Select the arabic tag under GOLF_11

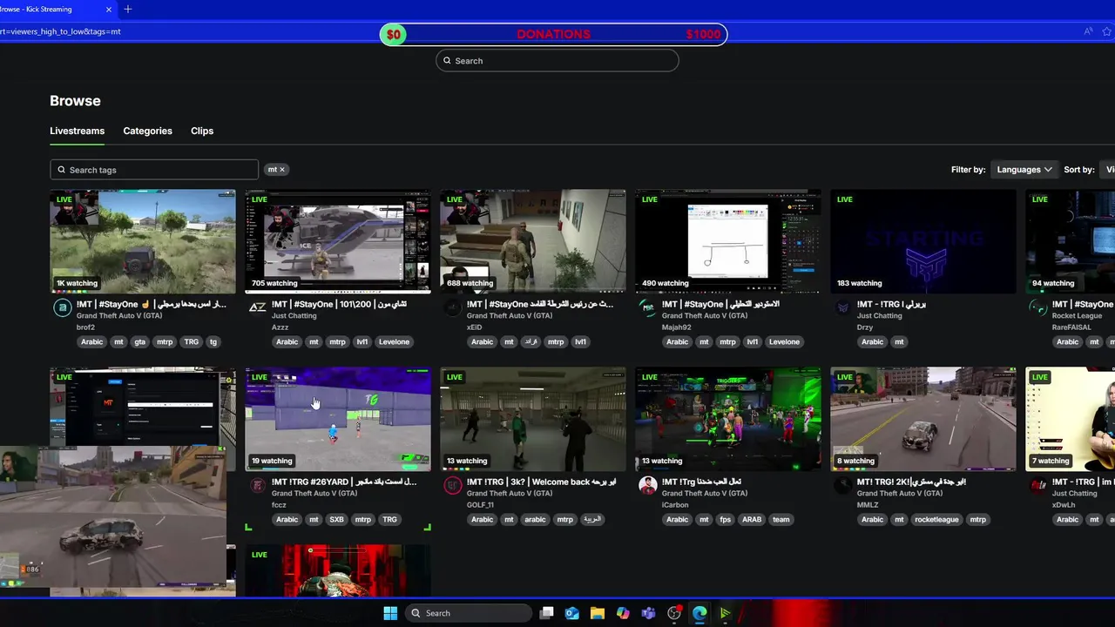pyautogui.click(x=535, y=520)
